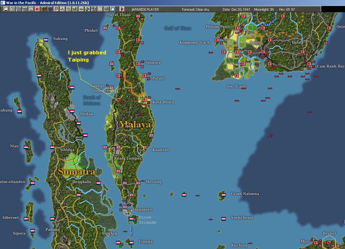Select the British flag at Mersing
The height and width of the screenshot is (249, 345).
138,183
